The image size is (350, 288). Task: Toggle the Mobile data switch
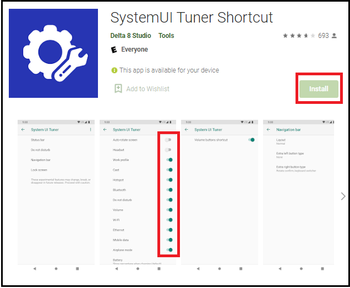169,240
